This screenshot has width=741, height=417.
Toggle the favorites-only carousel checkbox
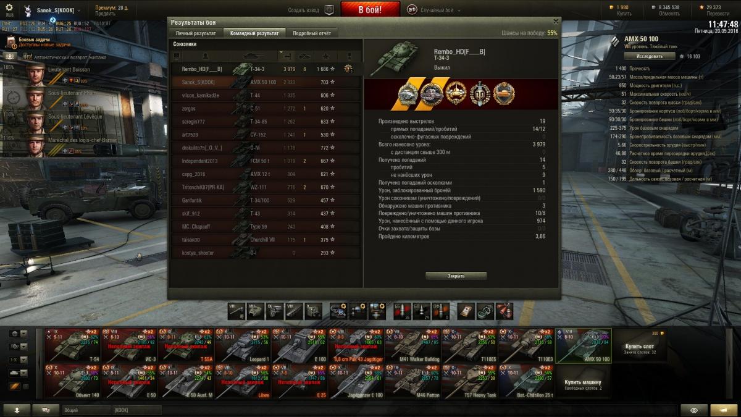click(25, 386)
